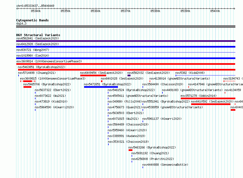Image resolution: width=243 pixels, height=178 pixels.
Task: Select the nsv3389991 (Audano2019) label
Action: coord(126,136)
